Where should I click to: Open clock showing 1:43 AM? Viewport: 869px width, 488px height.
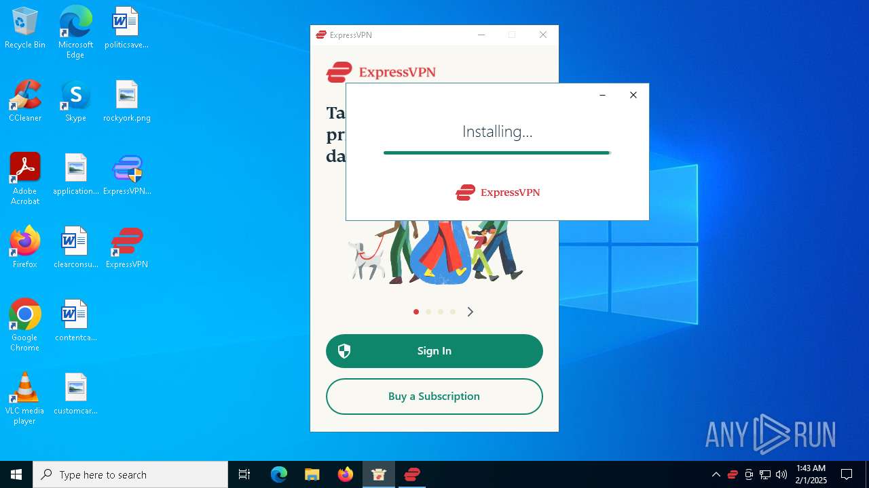tap(811, 474)
